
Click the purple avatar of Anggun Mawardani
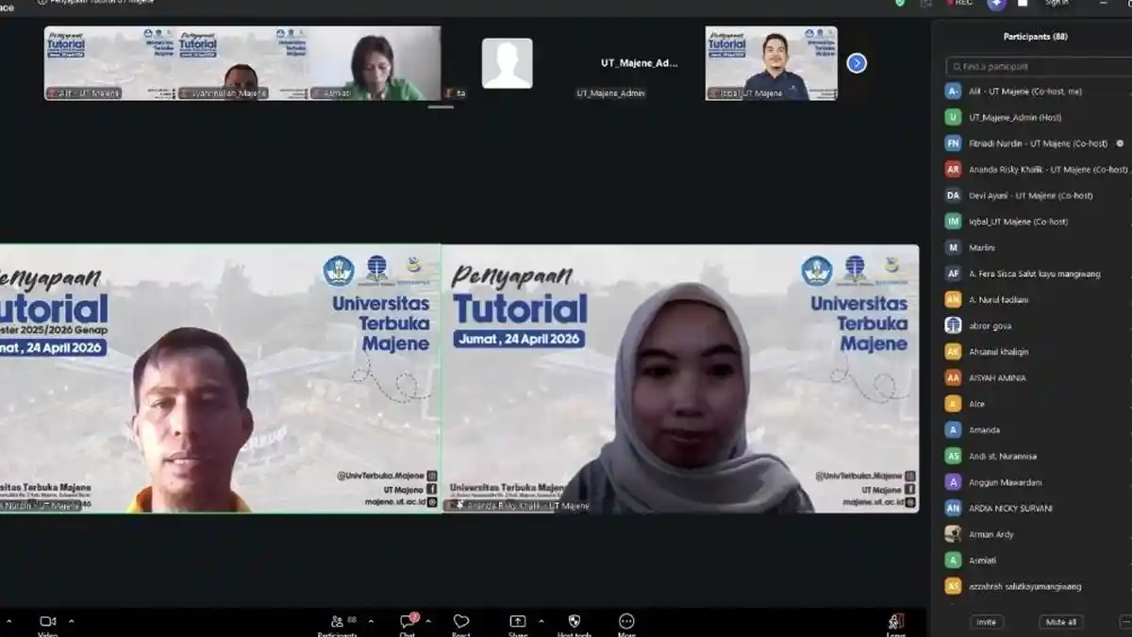[x=953, y=482]
